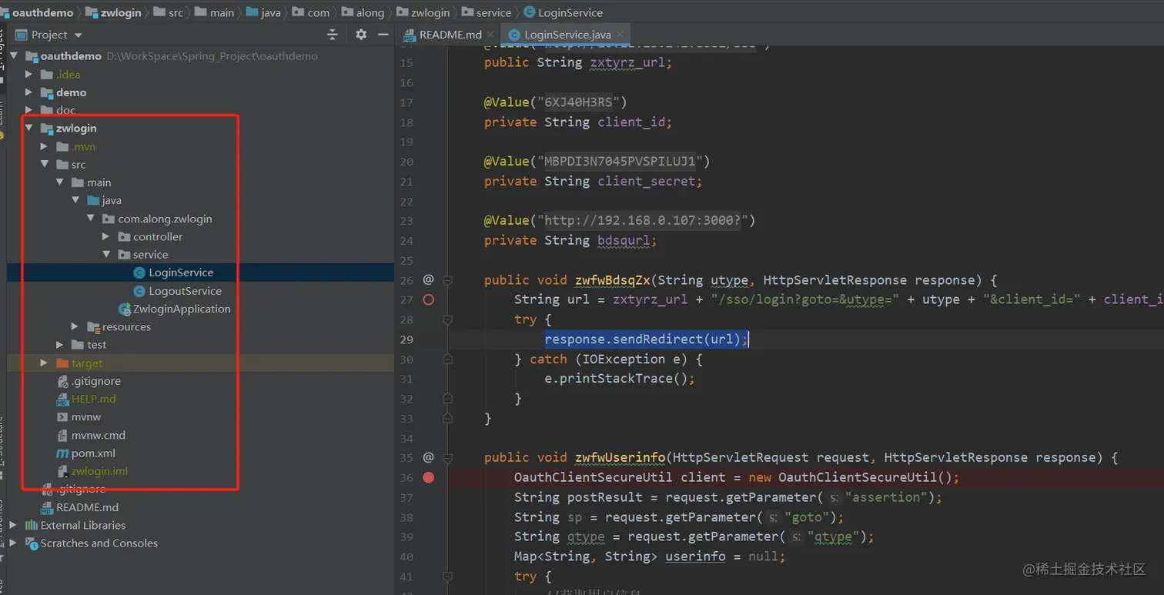Viewport: 1164px width, 595px height.
Task: Click e.printStackTrace() on line 31
Action: tap(620, 379)
